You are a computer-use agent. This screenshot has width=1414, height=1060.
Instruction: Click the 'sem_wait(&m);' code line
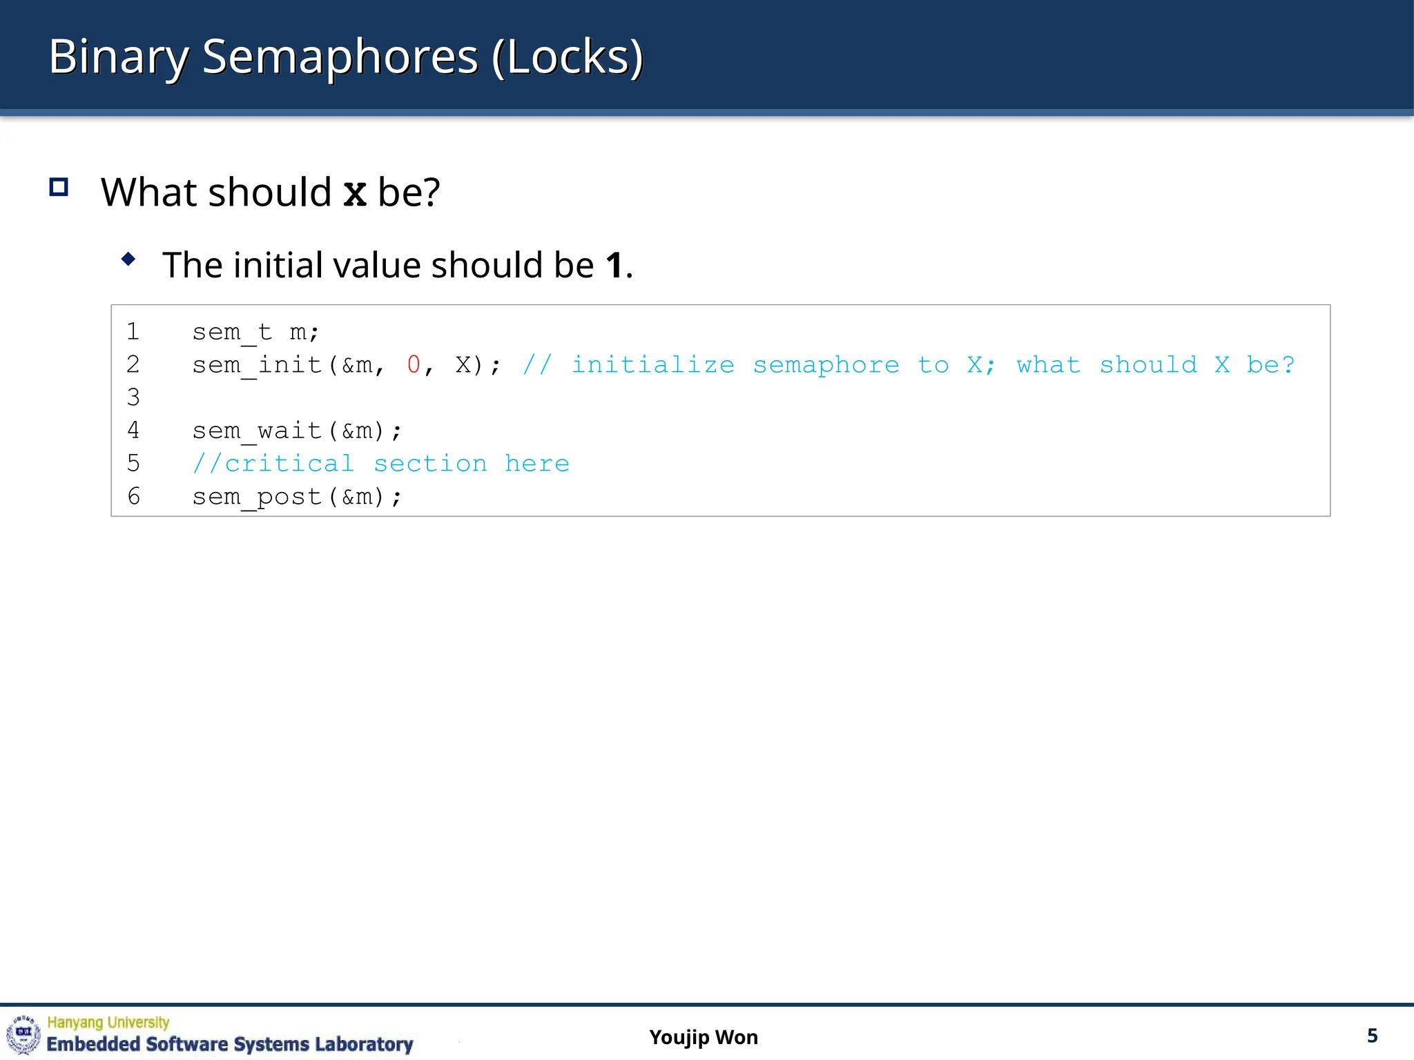(297, 431)
